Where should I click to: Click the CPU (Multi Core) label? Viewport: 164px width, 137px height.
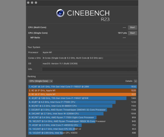37,28
